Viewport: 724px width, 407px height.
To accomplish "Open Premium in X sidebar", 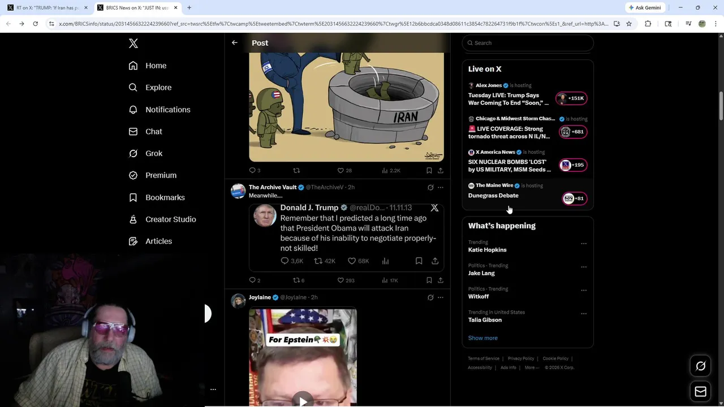I will click(x=153, y=175).
